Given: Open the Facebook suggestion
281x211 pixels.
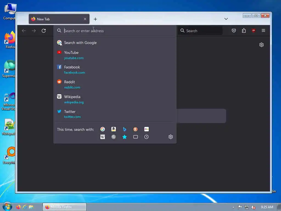Looking at the screenshot, I should pyautogui.click(x=115, y=70).
